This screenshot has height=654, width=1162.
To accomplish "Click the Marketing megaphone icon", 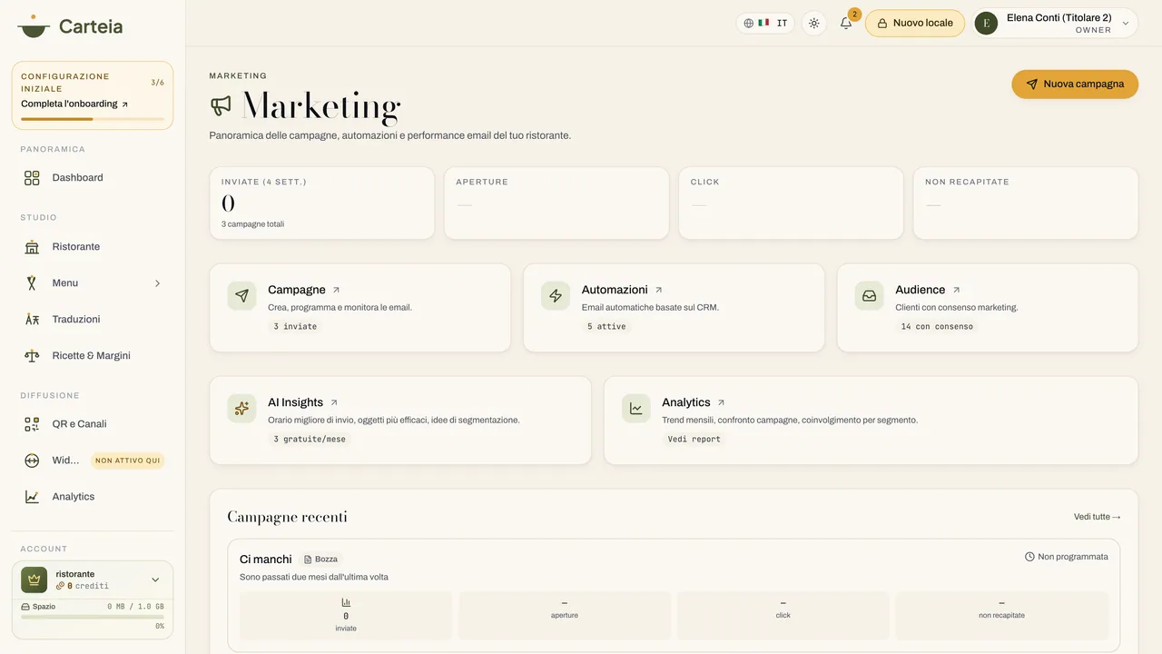I will tap(221, 106).
